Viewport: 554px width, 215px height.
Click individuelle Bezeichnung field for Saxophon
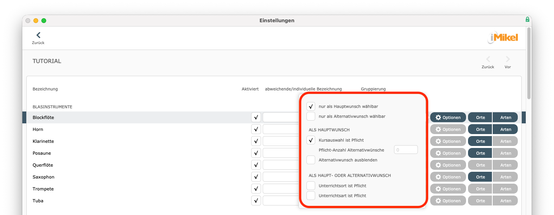[x=281, y=177]
